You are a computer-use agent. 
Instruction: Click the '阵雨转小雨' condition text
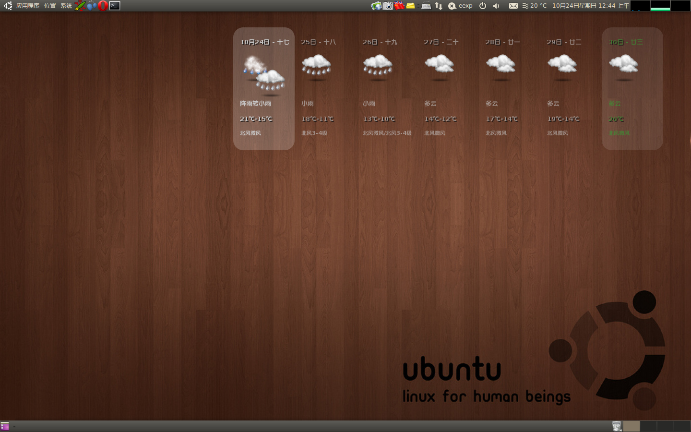pyautogui.click(x=256, y=104)
